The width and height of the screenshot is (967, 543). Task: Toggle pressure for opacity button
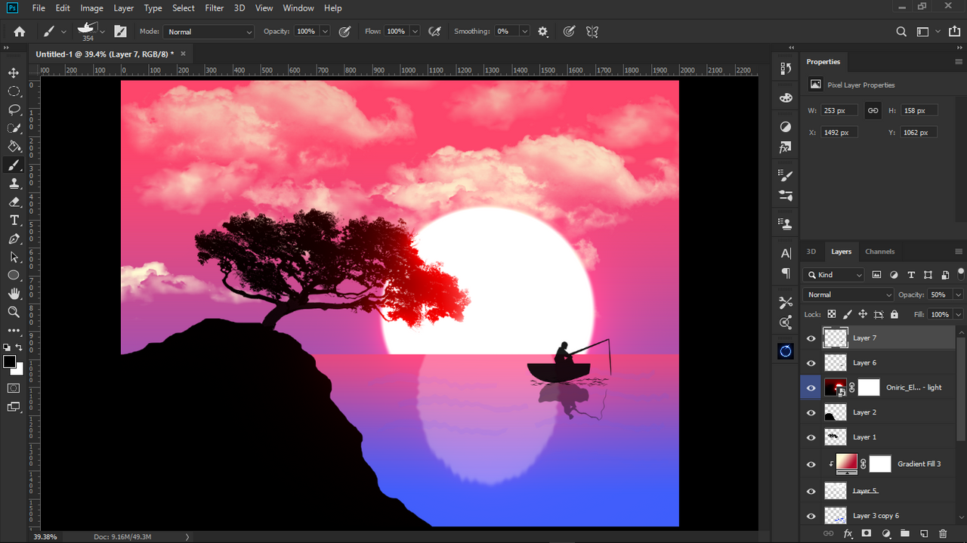point(344,32)
